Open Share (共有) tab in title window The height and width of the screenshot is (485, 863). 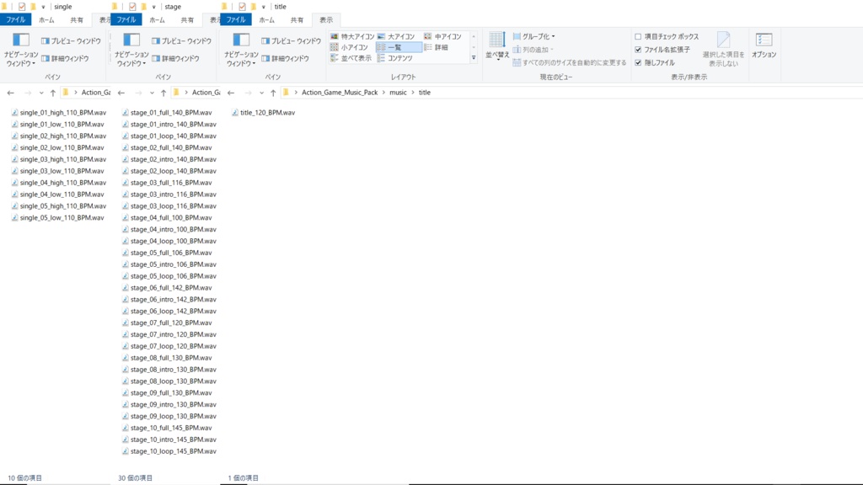[x=297, y=20]
